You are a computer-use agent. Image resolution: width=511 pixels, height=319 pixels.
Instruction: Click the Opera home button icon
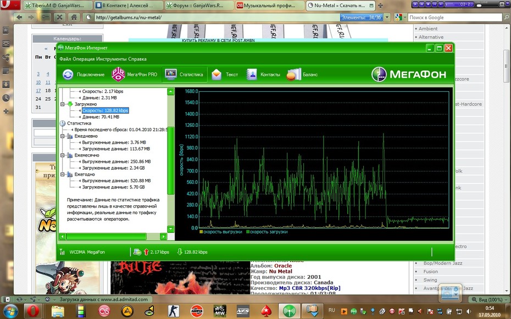(x=74, y=17)
